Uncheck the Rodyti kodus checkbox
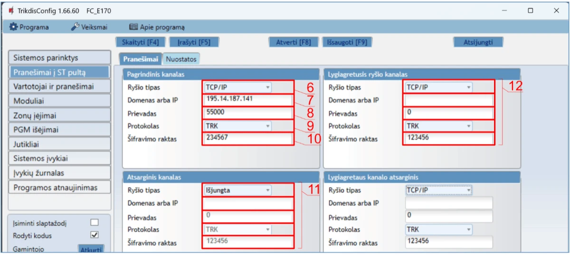 pos(94,235)
